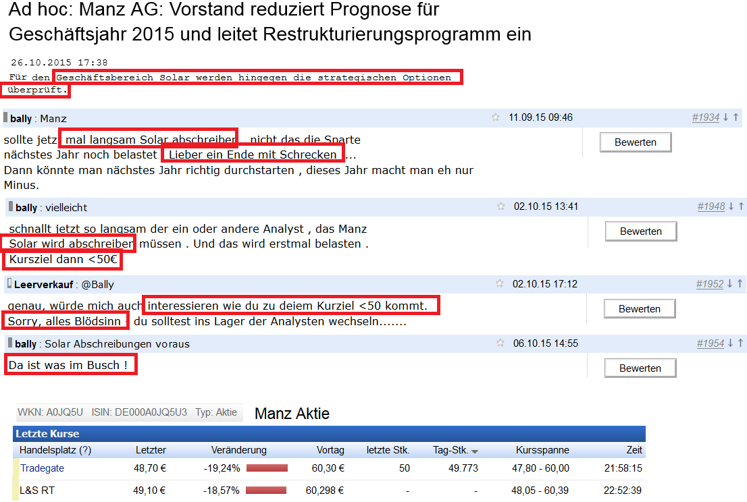Screen dimensions: 747x502
Task: Open post link #1952
Action: tap(710, 284)
